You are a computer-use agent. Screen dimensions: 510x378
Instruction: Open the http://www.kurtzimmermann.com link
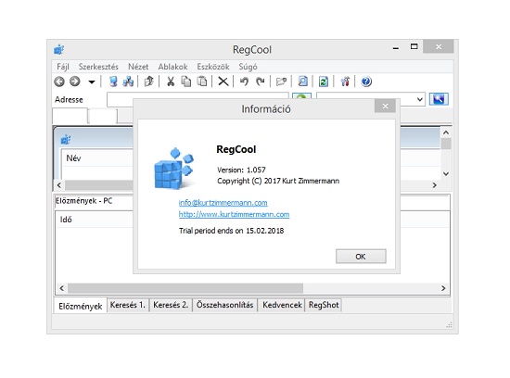click(x=234, y=214)
